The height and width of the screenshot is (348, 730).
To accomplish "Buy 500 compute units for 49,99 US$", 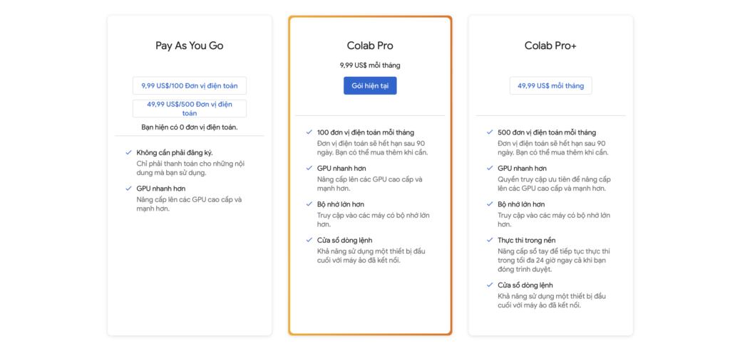I will (189, 108).
